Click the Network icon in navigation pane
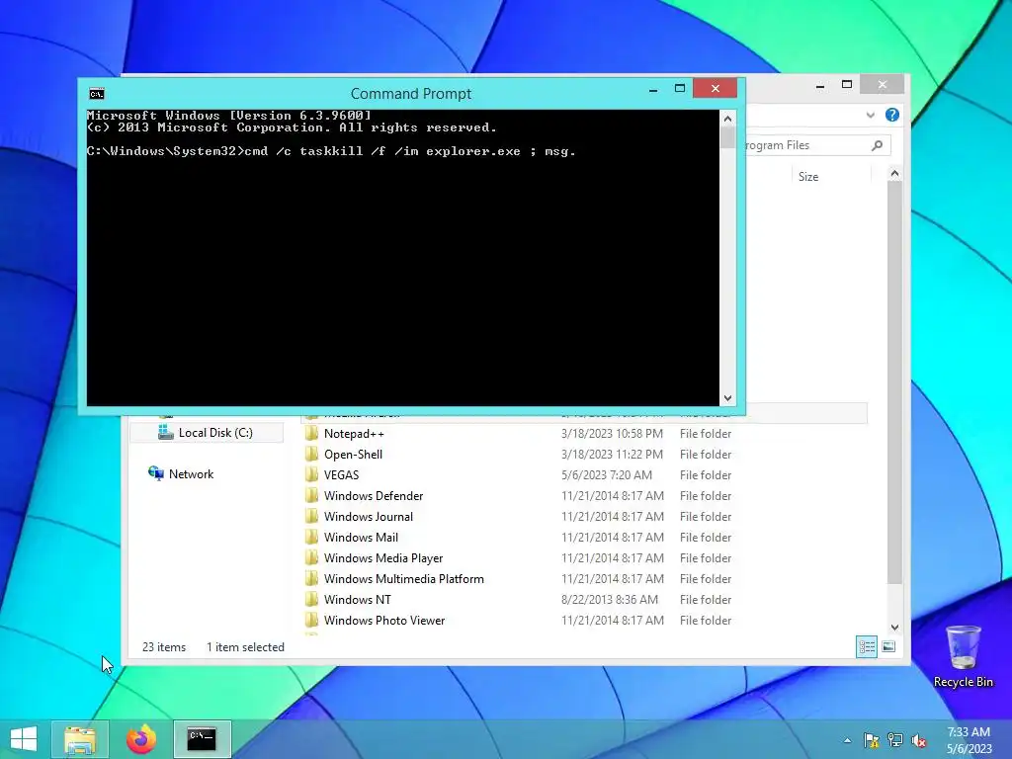 [x=155, y=473]
